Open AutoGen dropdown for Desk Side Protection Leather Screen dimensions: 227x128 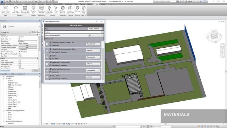pyautogui.click(x=93, y=50)
